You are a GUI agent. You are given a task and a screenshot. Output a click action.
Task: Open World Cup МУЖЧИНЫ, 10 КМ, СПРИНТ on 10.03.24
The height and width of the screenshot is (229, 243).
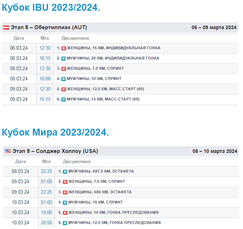coord(96,202)
